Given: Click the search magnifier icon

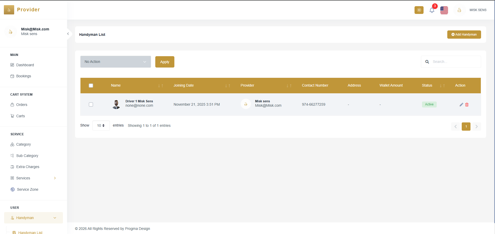Looking at the screenshot, I should (x=427, y=62).
